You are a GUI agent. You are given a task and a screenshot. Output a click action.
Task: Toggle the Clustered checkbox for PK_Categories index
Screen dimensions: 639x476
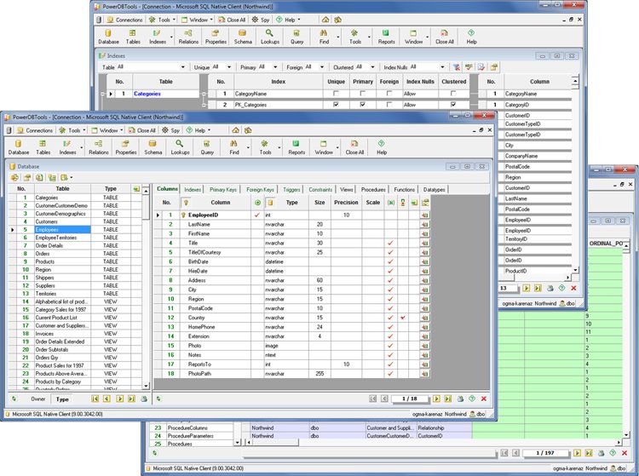[453, 105]
